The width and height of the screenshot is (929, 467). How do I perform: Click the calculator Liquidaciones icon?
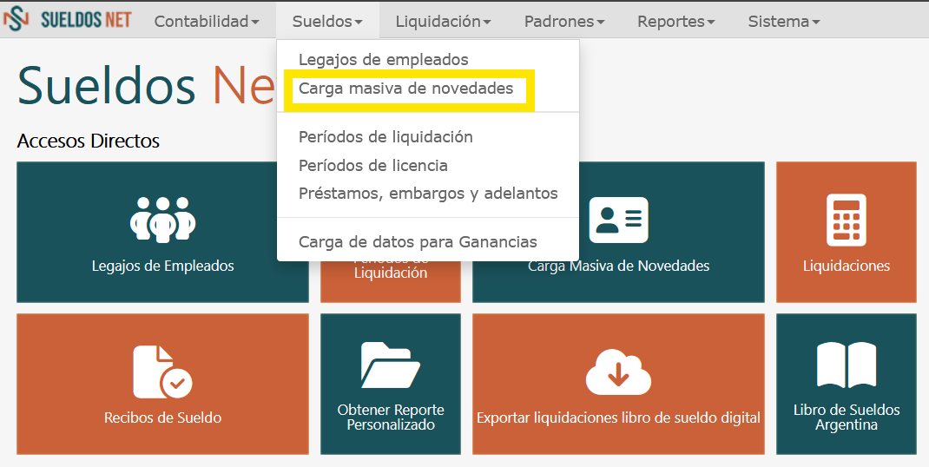point(846,220)
